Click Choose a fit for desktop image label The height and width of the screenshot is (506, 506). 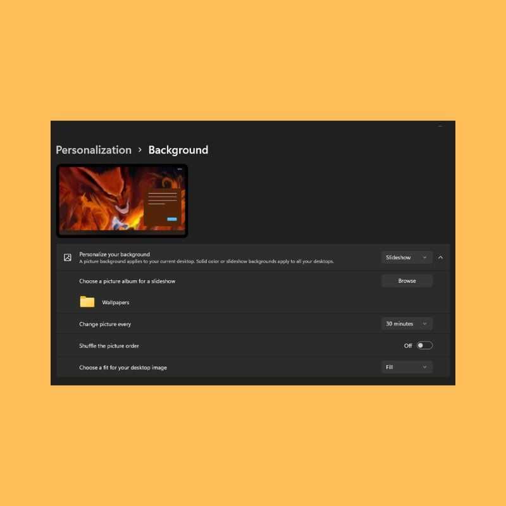[x=123, y=367]
